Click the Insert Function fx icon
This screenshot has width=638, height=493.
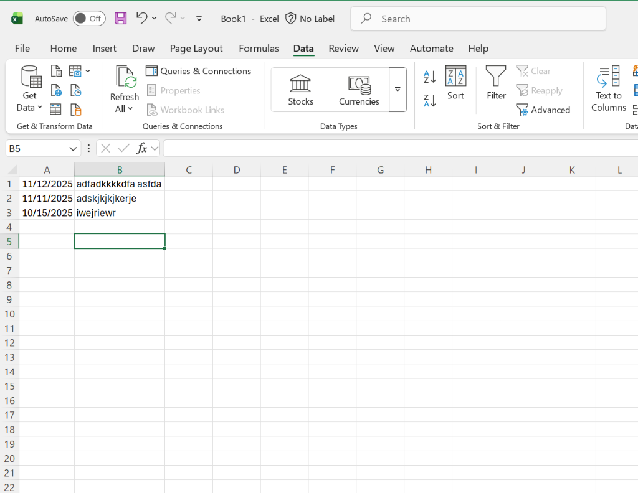click(x=141, y=148)
